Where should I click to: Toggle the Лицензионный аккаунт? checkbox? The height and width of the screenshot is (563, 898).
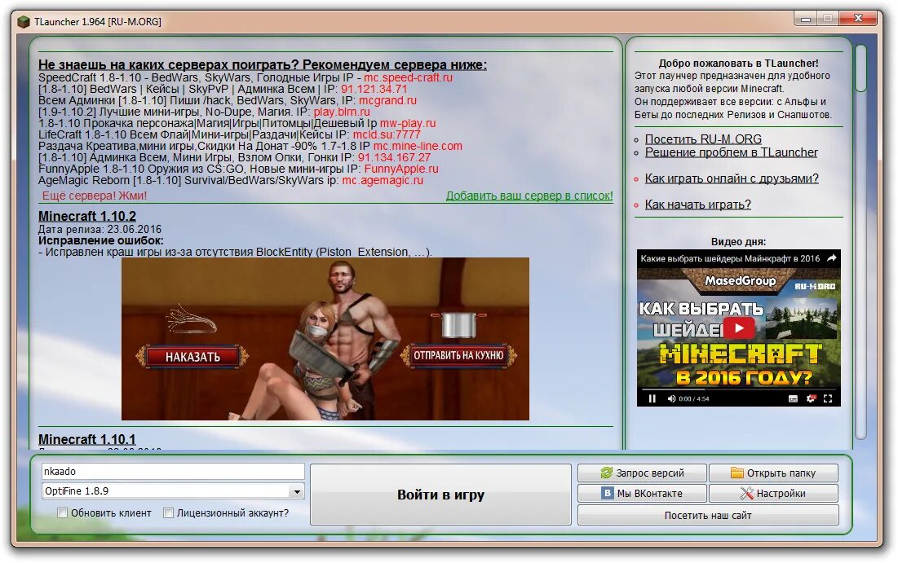(x=168, y=513)
